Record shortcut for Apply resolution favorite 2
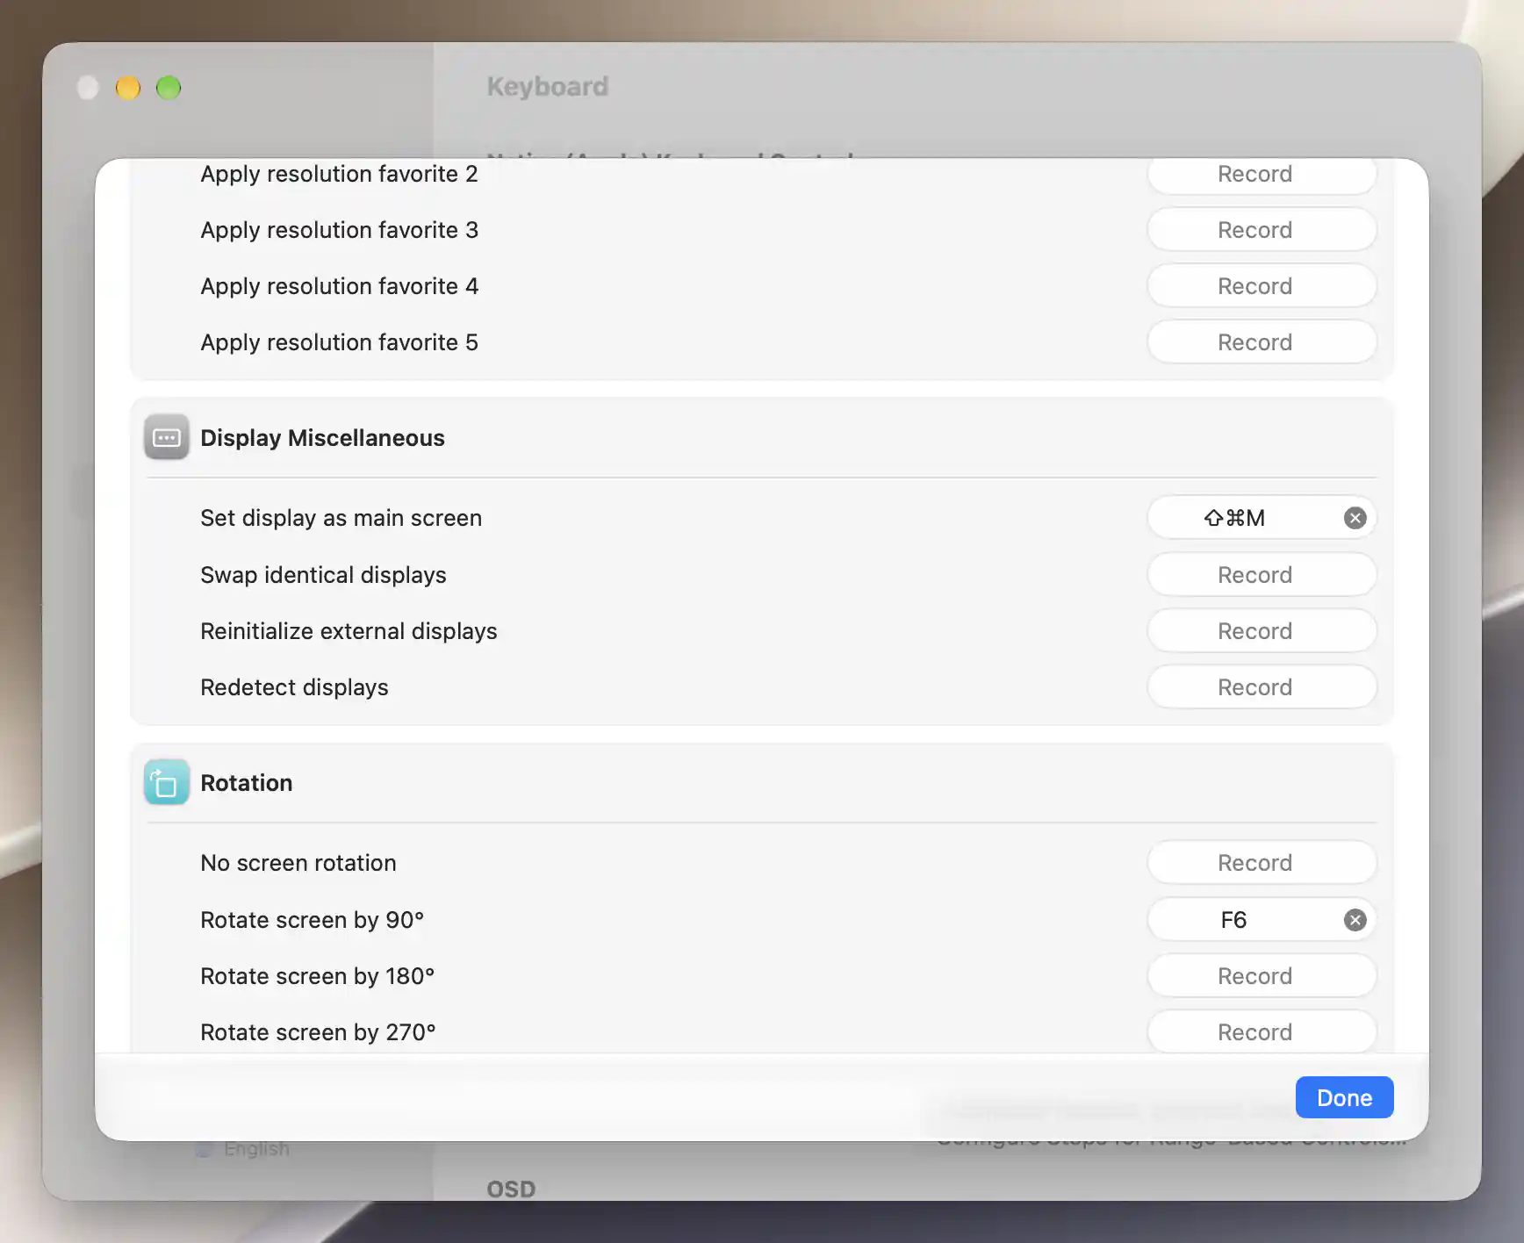This screenshot has height=1243, width=1524. pyautogui.click(x=1262, y=175)
